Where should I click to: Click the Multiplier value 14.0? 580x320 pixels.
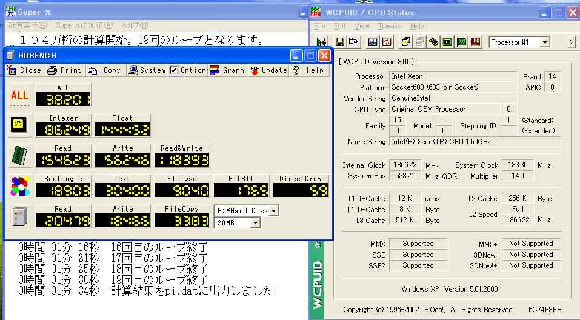518,176
